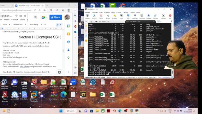Open the Oracle VM VirtualBox desktop shortcut

tap(4, 84)
